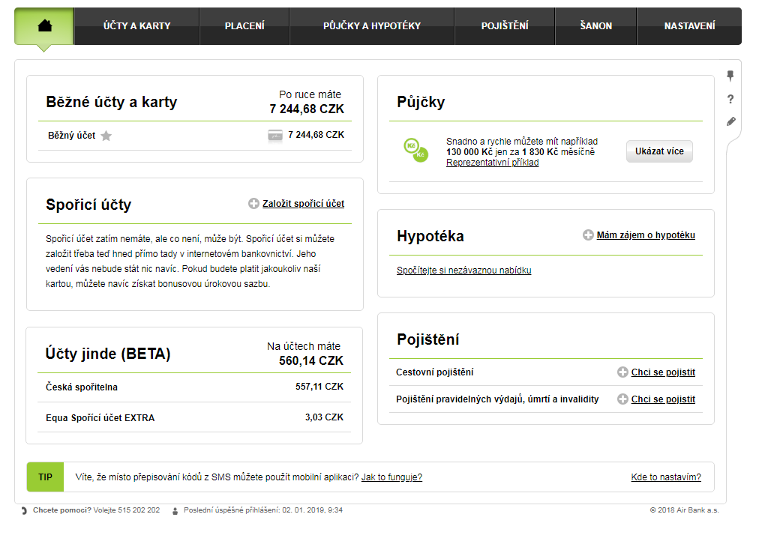Click the 557,11 CZK balance
Viewport: 762px width, 556px height.
click(x=319, y=387)
